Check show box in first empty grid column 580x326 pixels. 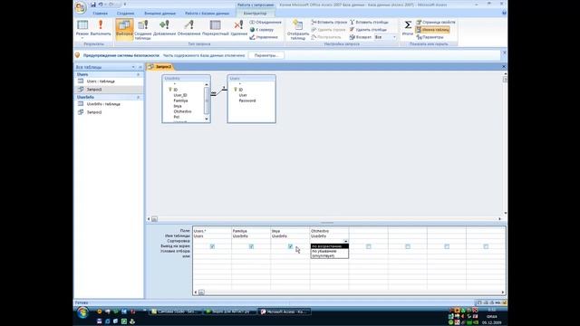coord(369,246)
